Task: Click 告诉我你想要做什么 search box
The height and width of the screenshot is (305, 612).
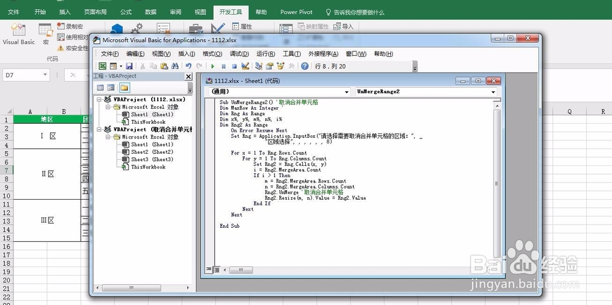Action: click(x=355, y=12)
